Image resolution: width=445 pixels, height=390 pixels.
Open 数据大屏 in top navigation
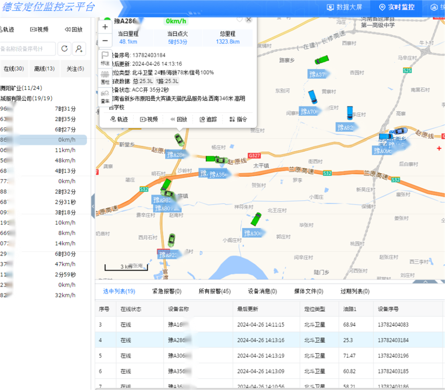(x=345, y=7)
